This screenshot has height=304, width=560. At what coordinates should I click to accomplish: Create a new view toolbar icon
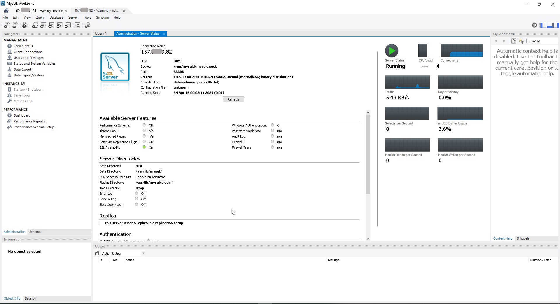coord(51,25)
